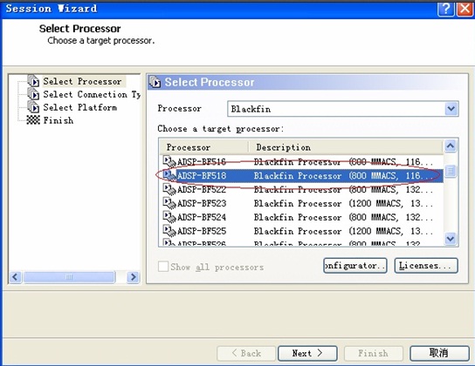
Task: Toggle Show all processors checkbox
Action: pos(163,267)
